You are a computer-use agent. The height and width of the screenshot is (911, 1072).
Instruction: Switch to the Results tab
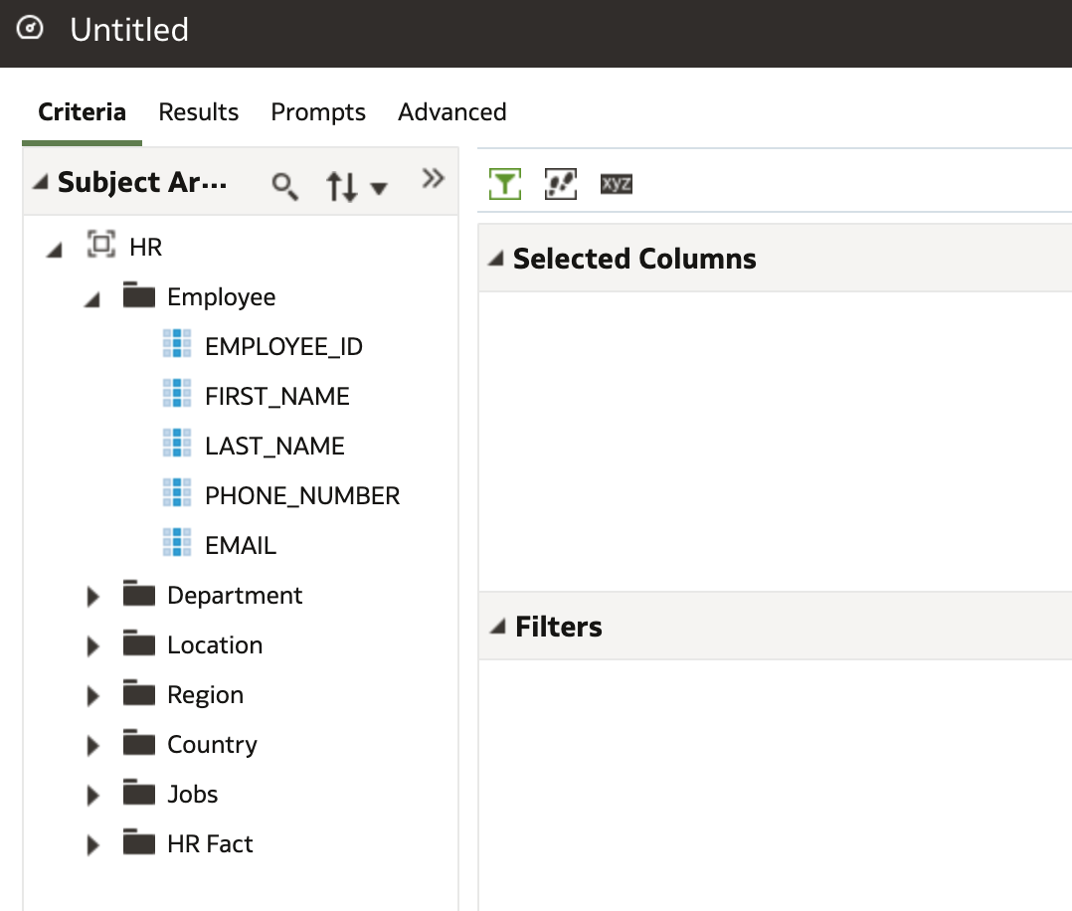199,112
